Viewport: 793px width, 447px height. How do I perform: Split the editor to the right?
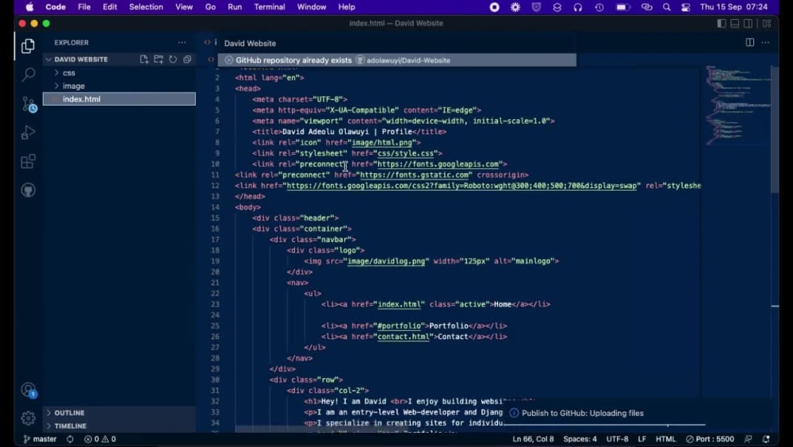[750, 43]
